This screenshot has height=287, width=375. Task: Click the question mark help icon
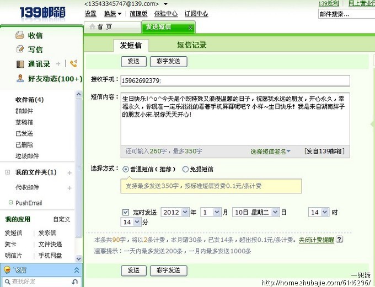pos(339,239)
